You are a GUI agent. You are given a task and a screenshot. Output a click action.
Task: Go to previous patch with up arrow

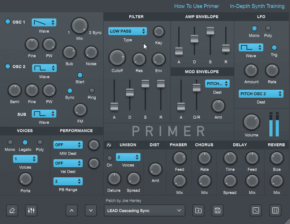coord(72,211)
